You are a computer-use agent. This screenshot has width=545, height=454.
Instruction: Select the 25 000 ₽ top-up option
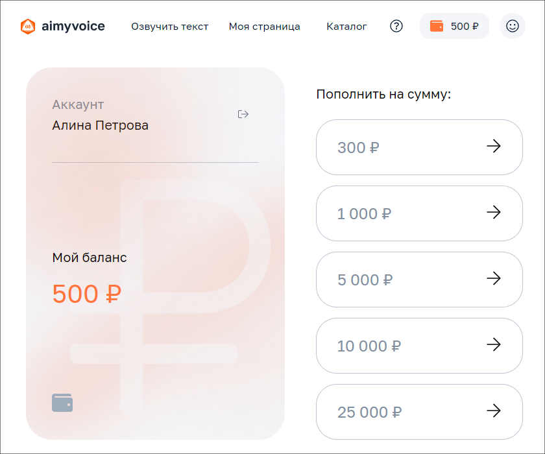[419, 412]
